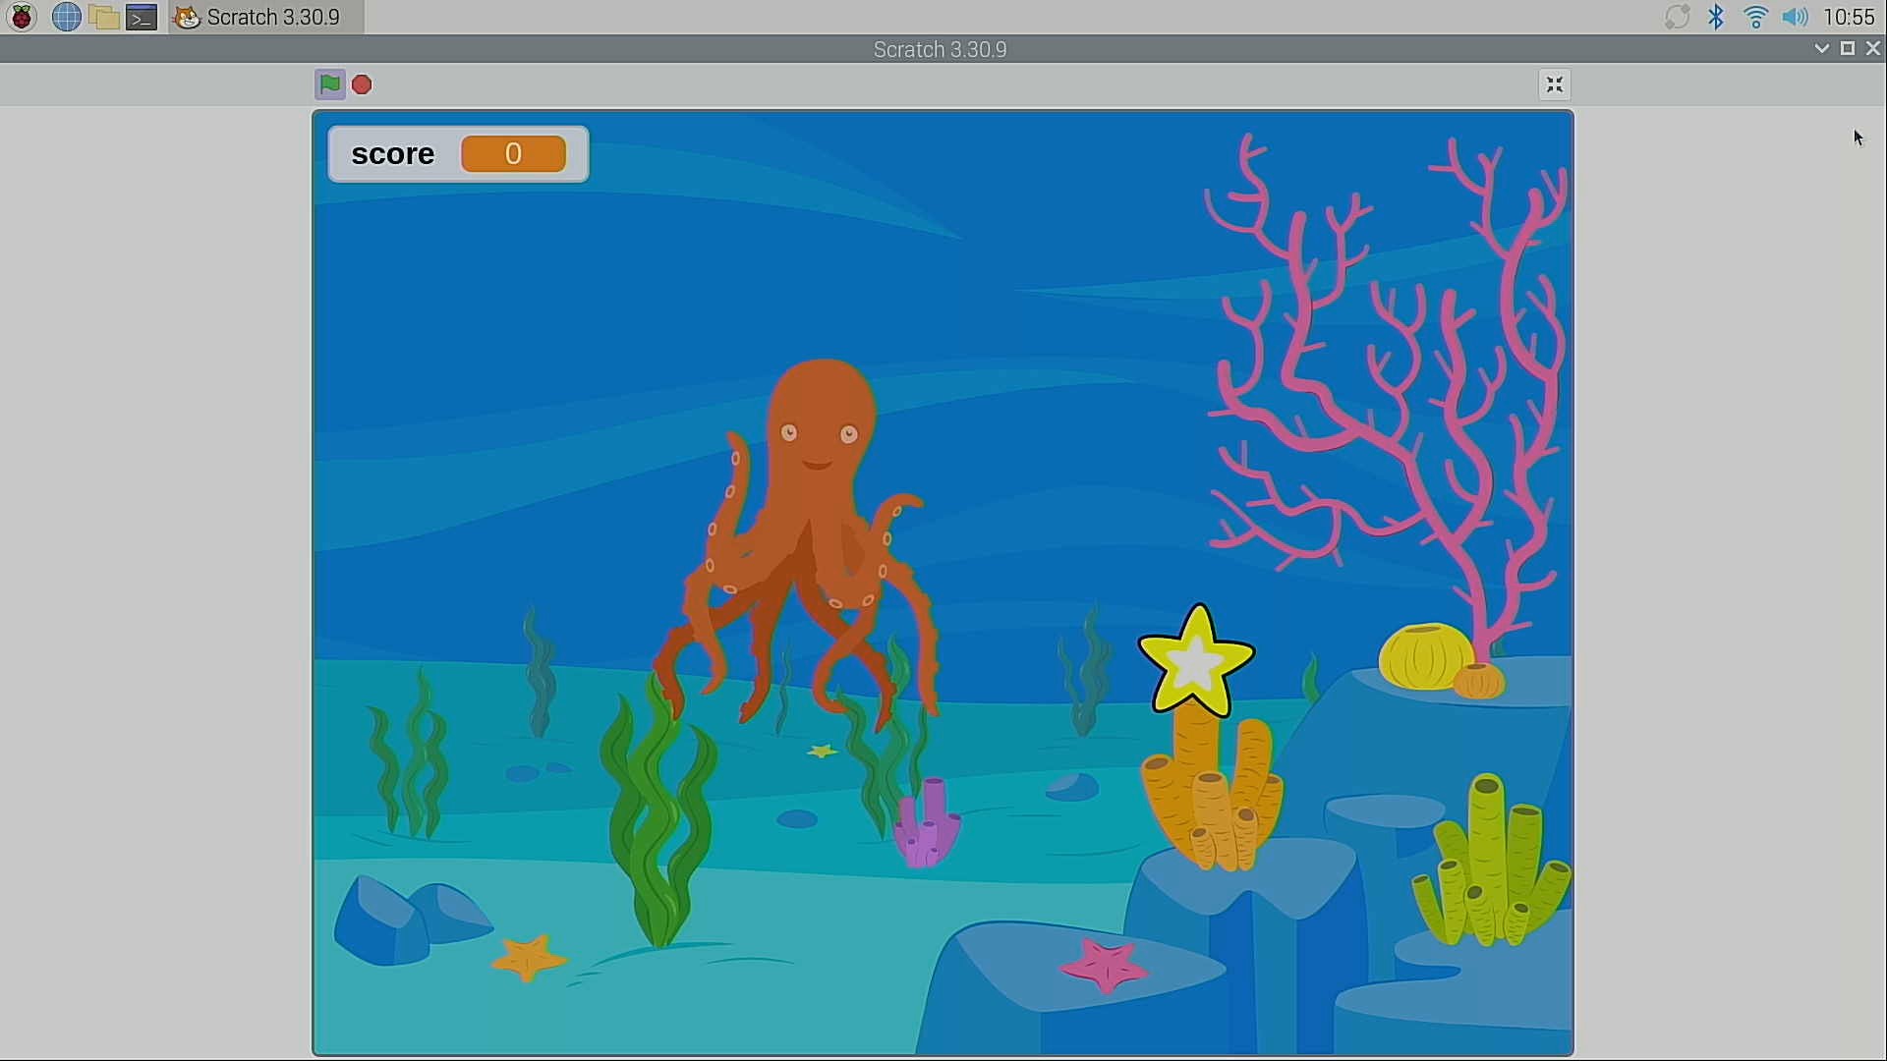Close the Scratch window
Viewport: 1887px width, 1061px height.
click(x=1873, y=48)
